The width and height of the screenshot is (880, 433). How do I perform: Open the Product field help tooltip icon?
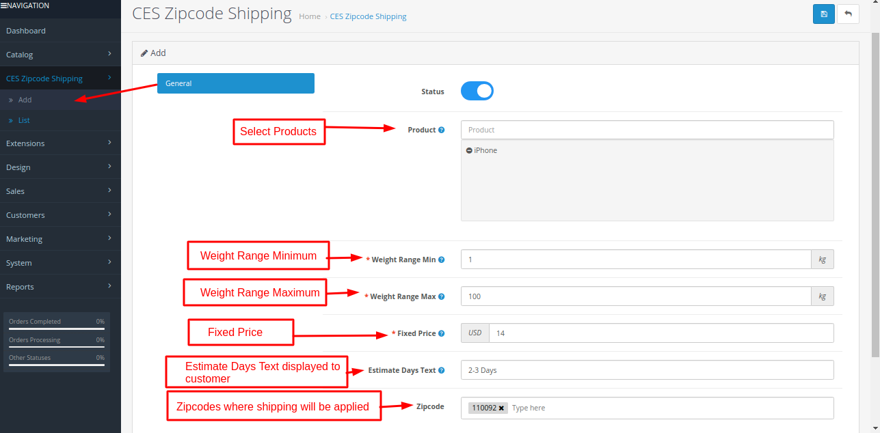441,130
